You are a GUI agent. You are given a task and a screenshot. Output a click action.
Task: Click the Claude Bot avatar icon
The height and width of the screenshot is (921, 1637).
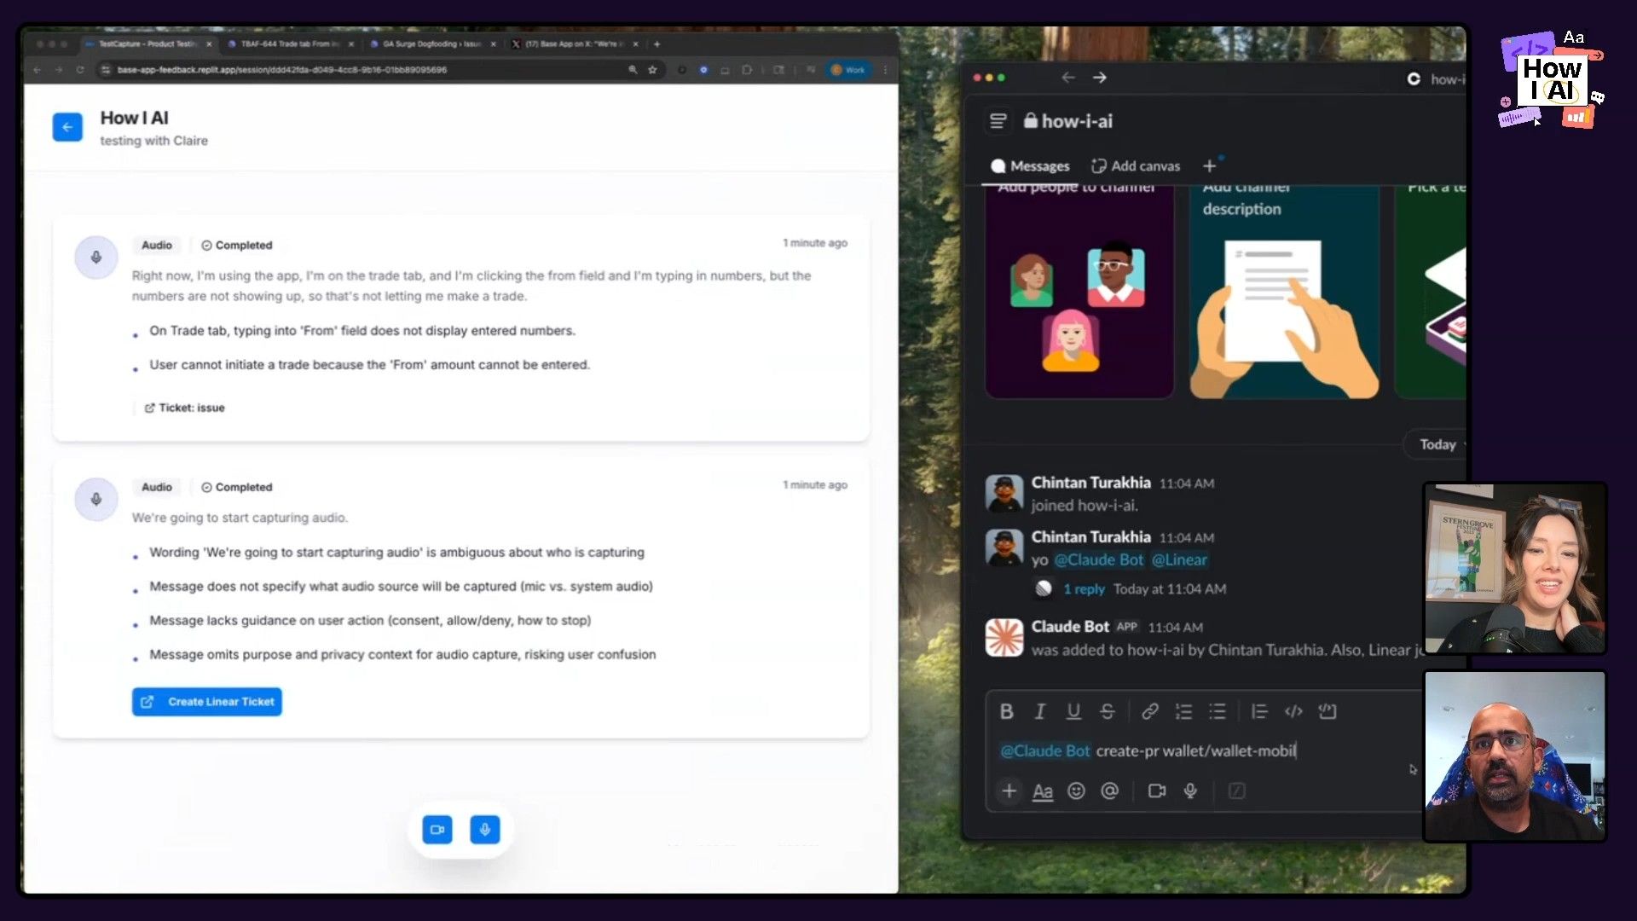point(1004,638)
